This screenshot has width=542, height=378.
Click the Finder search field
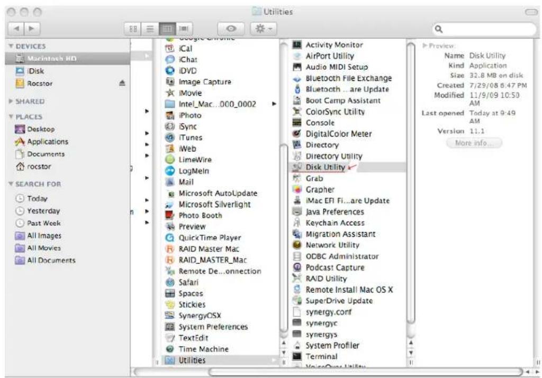(x=484, y=29)
